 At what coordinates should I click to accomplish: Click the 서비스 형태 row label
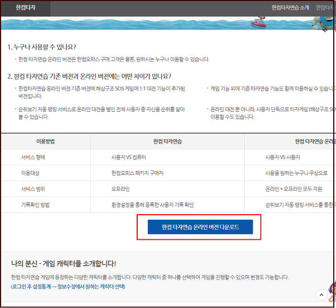33,157
